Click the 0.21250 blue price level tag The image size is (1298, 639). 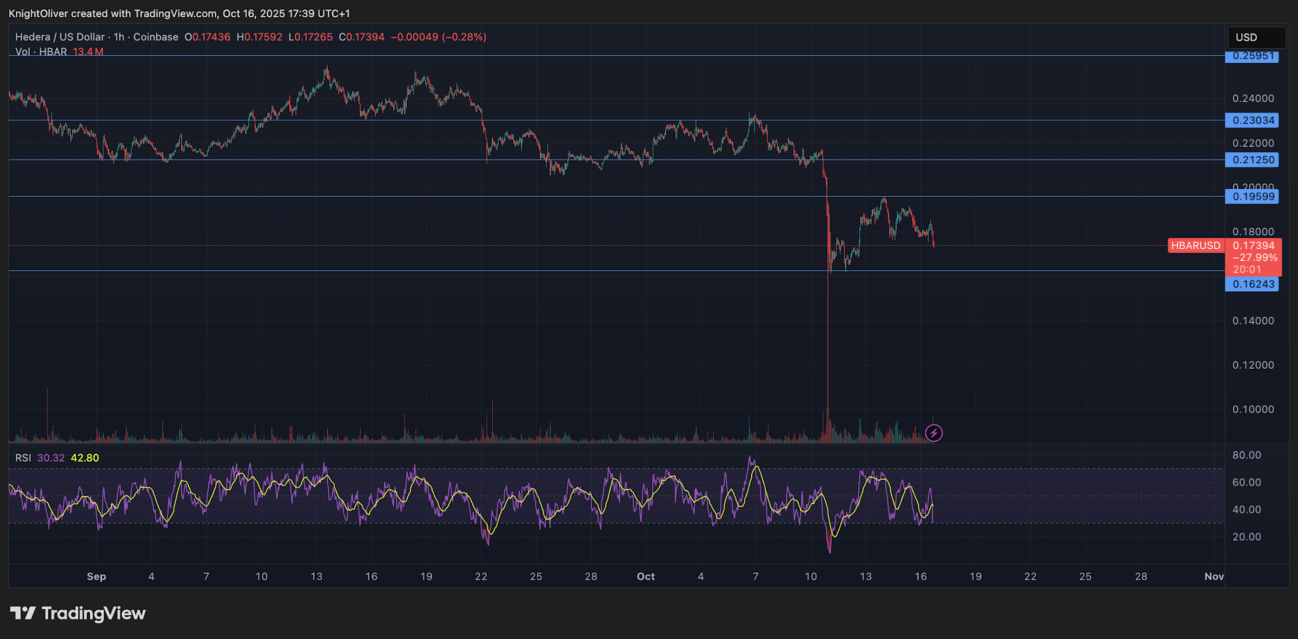coord(1251,159)
